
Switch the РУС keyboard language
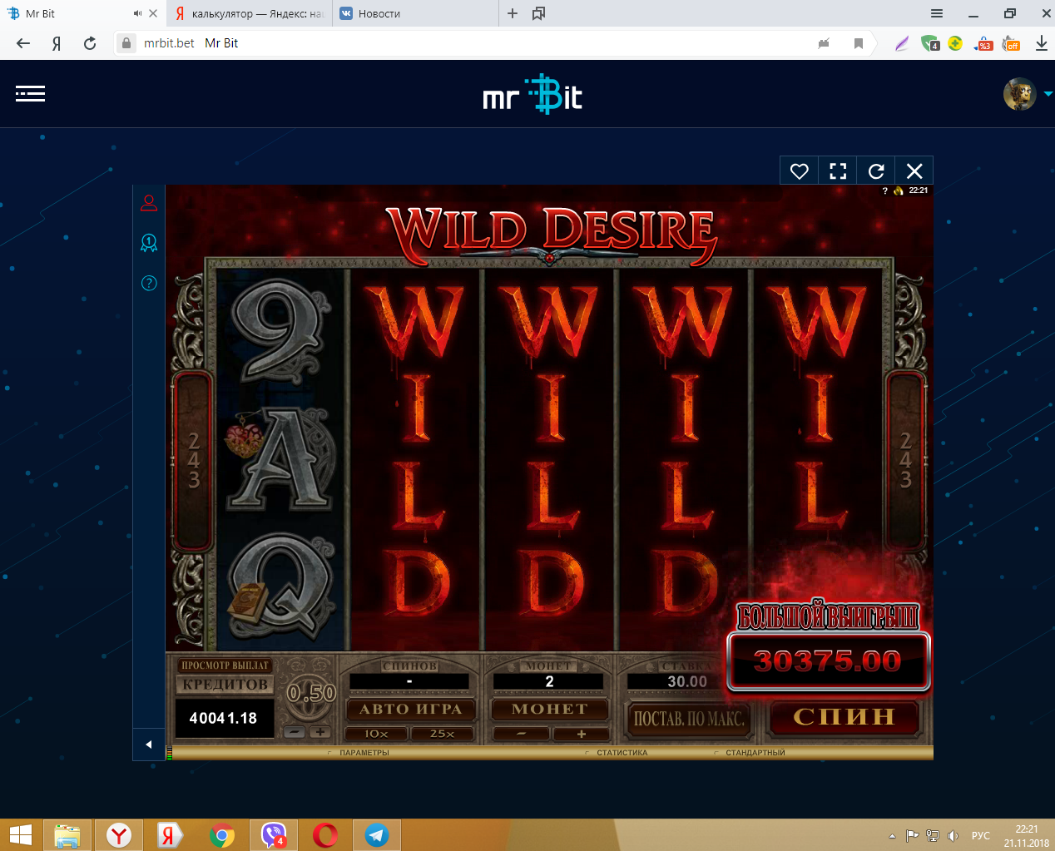(981, 836)
